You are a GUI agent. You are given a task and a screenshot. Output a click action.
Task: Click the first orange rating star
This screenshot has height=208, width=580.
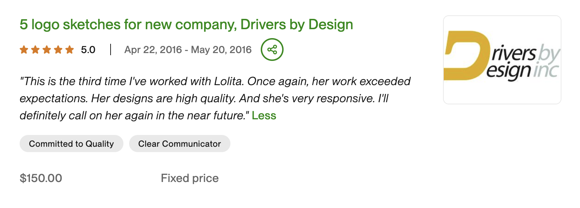tap(24, 50)
